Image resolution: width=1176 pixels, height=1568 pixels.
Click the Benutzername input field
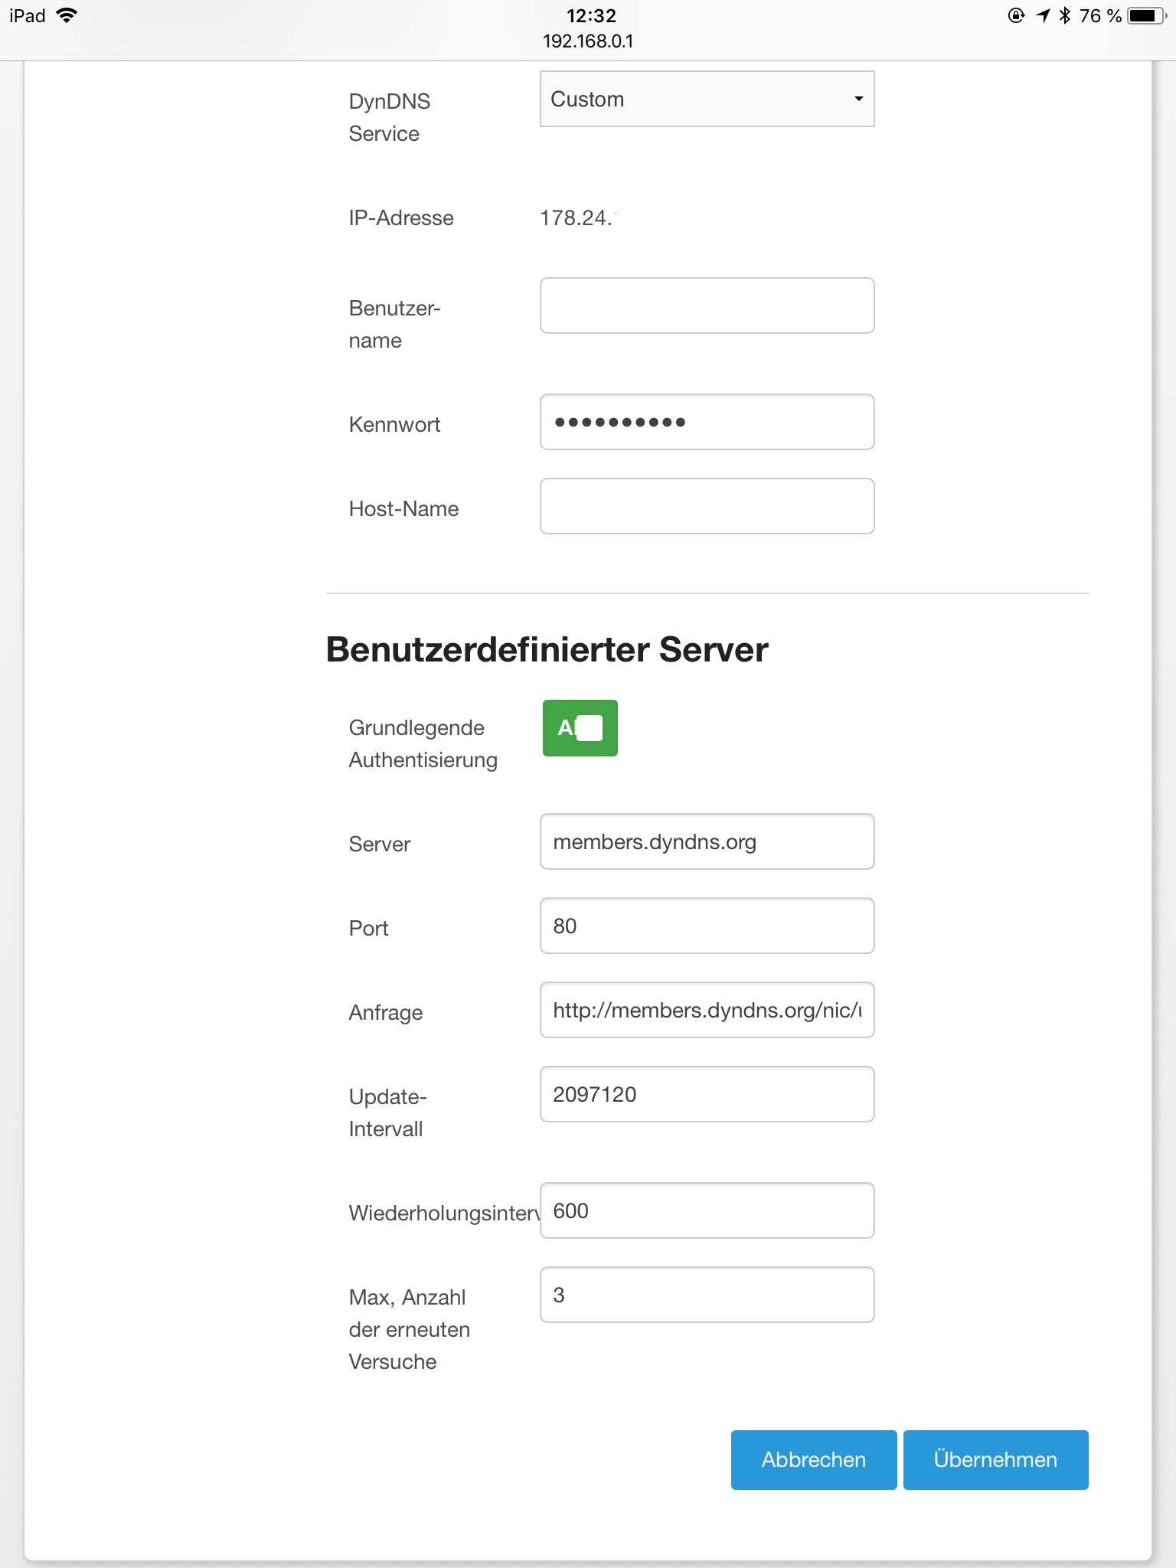707,305
